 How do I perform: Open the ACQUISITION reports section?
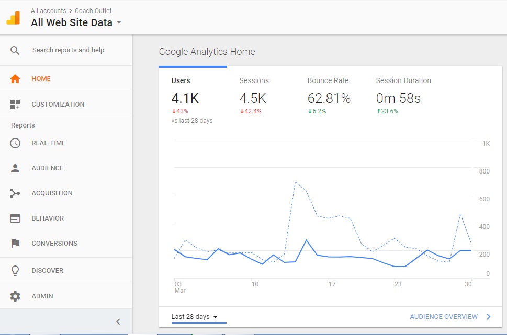tap(66, 193)
